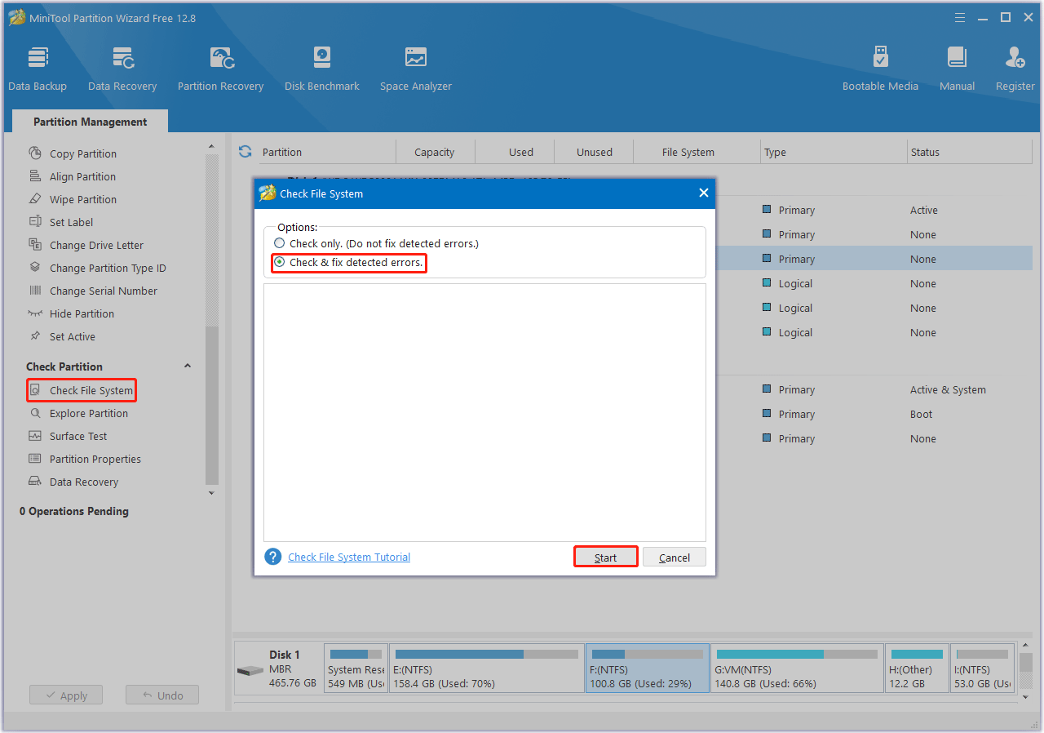Switch to the Partition Management tab

point(90,121)
